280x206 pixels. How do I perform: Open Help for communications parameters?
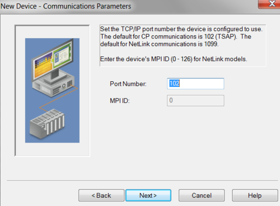coord(255,196)
